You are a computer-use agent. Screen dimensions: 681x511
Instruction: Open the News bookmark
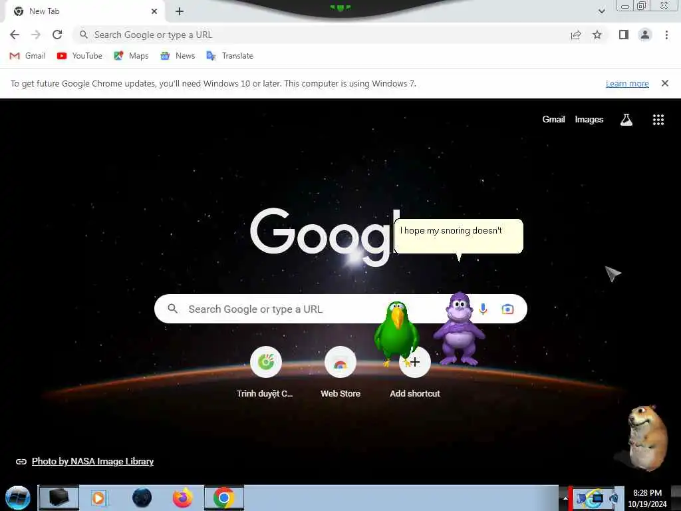[x=177, y=56]
